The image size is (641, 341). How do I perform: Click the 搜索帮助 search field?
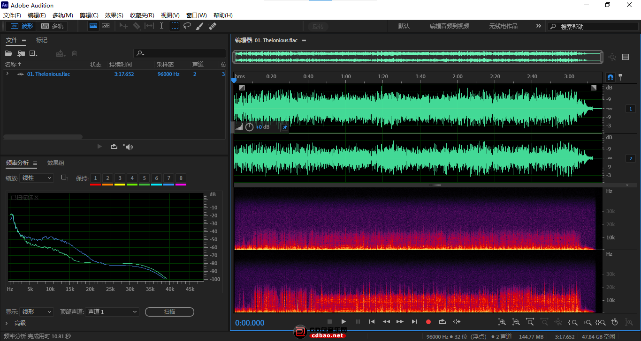[x=594, y=27]
